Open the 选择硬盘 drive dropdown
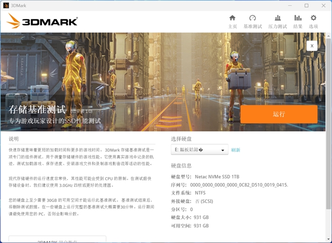The width and height of the screenshot is (332, 243). [x=199, y=150]
